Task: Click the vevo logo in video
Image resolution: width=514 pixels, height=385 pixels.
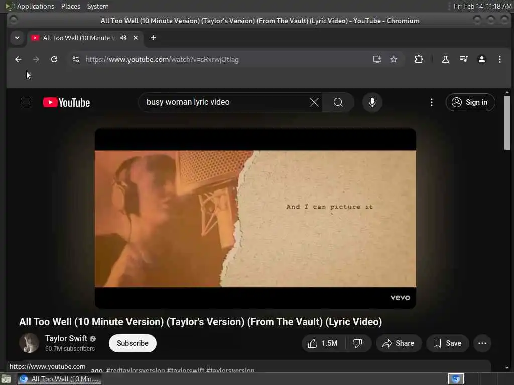Action: pyautogui.click(x=400, y=298)
